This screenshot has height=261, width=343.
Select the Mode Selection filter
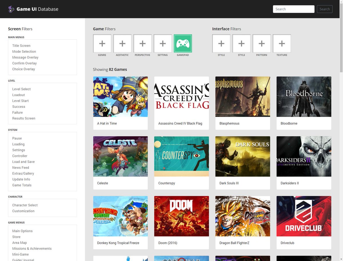[x=24, y=51]
